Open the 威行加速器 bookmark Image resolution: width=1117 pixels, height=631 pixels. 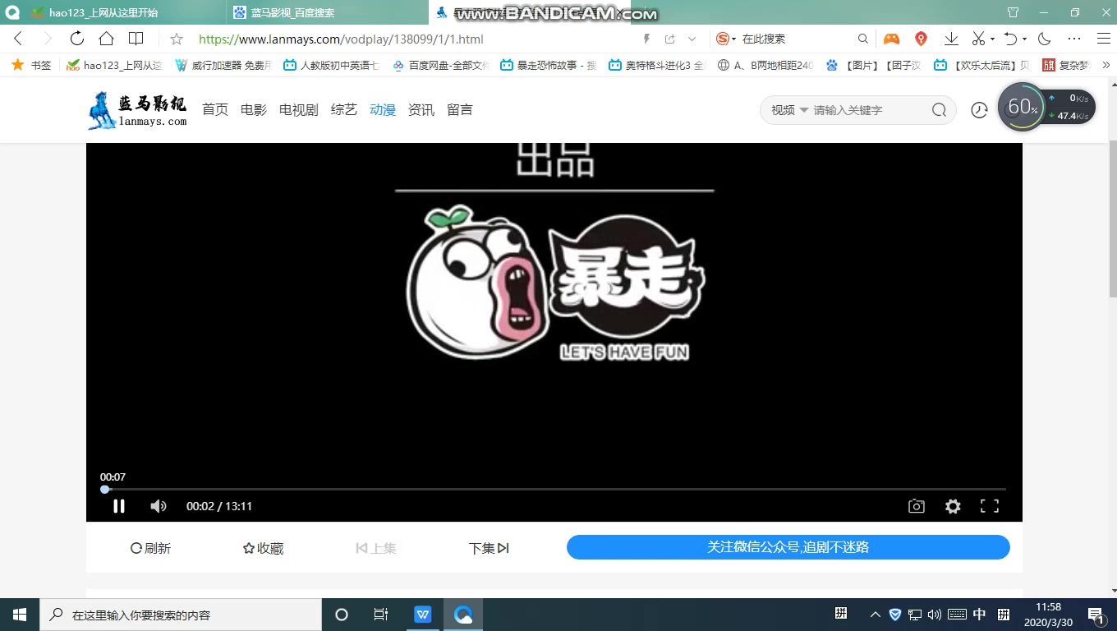[223, 65]
